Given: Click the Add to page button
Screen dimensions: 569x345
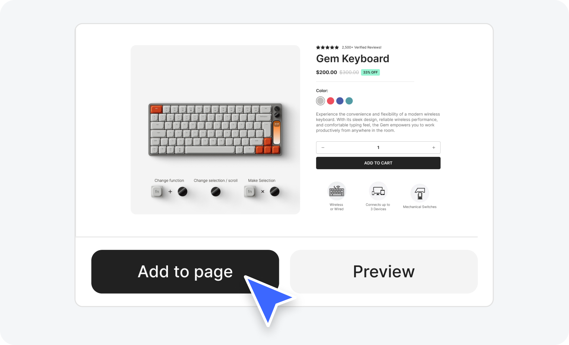Looking at the screenshot, I should click(185, 272).
